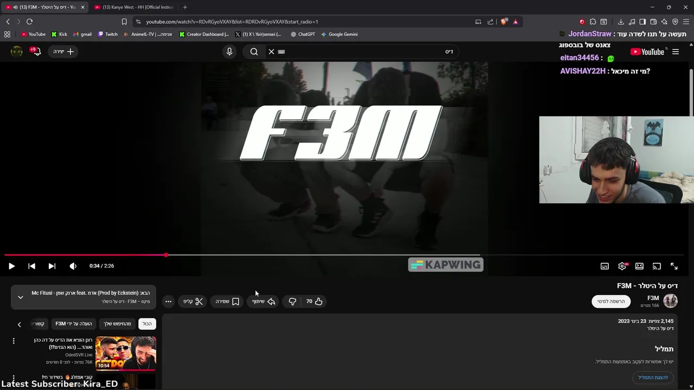Open the YouTube hamburger guide menu
694x390 pixels.
(x=676, y=51)
